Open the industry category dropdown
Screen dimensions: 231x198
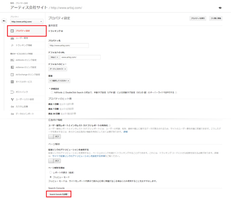coord(59,81)
